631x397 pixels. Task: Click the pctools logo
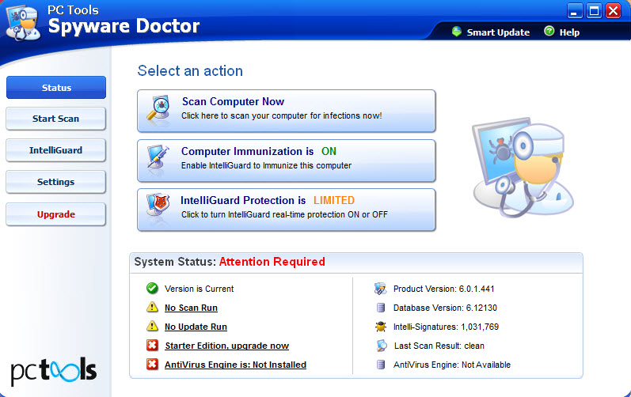(x=54, y=371)
